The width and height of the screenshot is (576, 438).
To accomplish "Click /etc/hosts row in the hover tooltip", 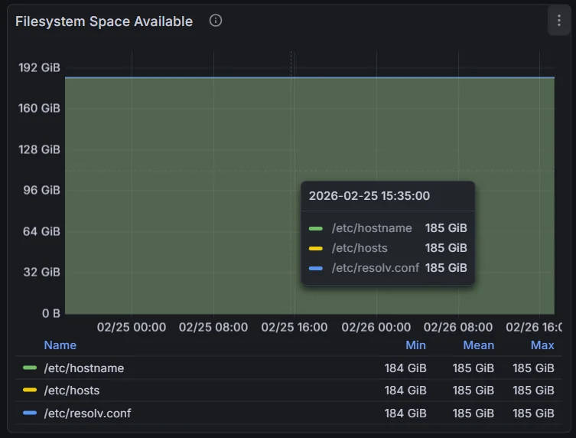I will tap(388, 248).
